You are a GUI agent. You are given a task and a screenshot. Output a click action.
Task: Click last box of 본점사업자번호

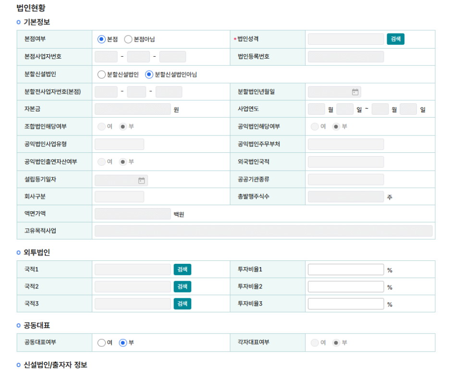click(x=172, y=57)
